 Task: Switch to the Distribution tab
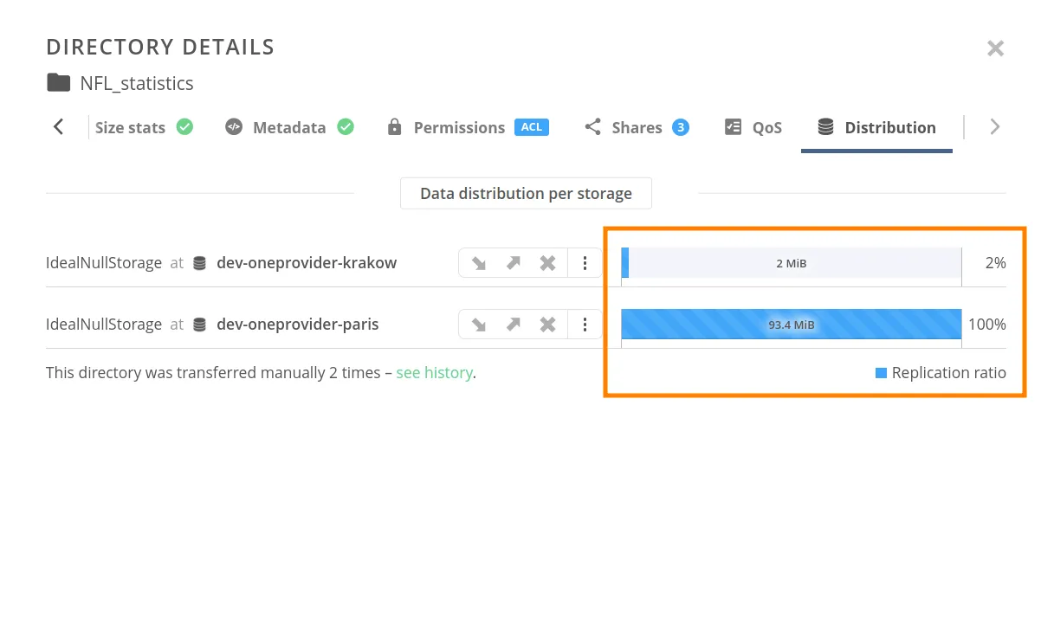click(890, 127)
